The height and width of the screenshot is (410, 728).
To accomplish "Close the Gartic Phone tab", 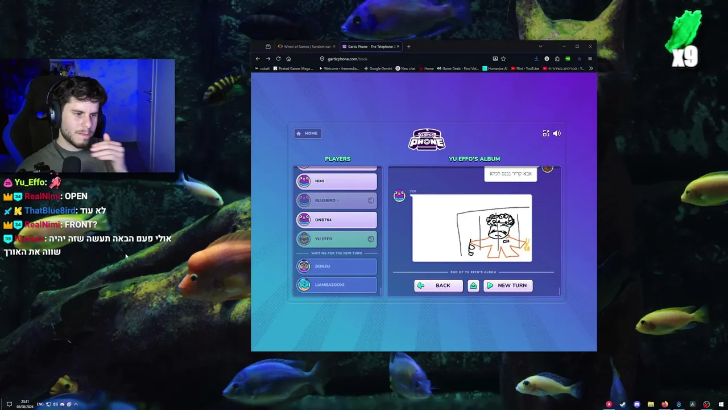I will click(398, 47).
